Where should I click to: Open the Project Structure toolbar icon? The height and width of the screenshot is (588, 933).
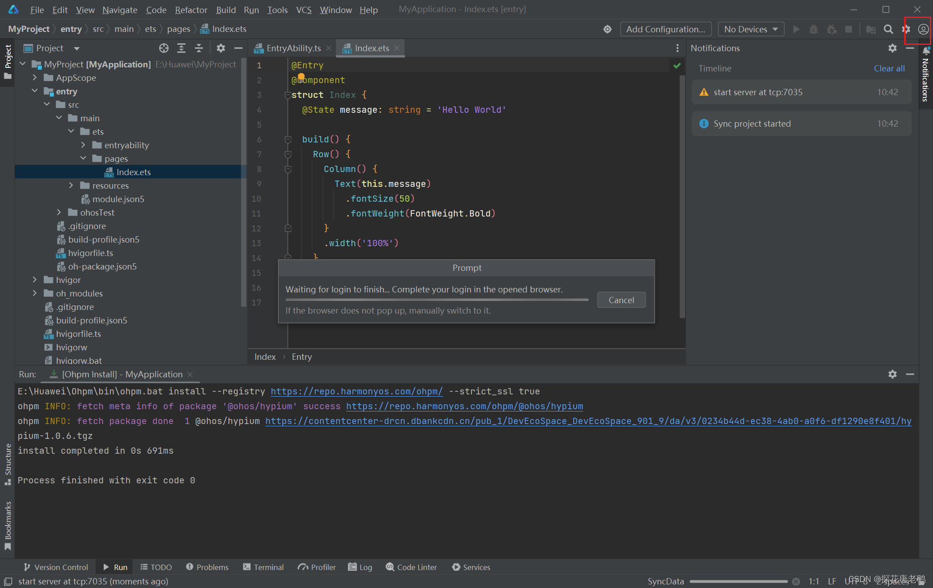pyautogui.click(x=871, y=29)
